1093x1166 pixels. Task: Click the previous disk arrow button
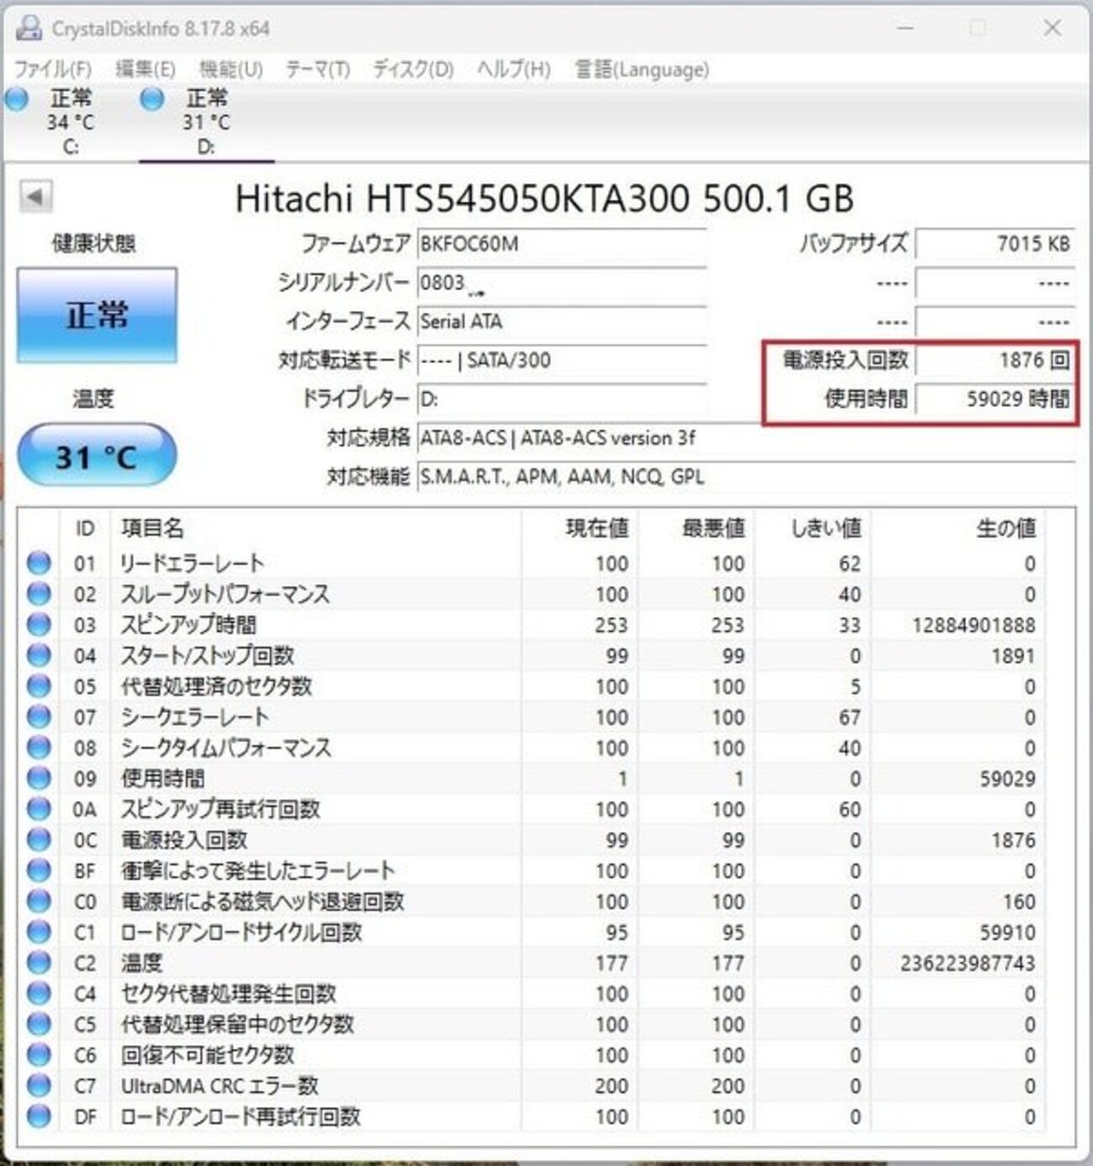coord(35,197)
